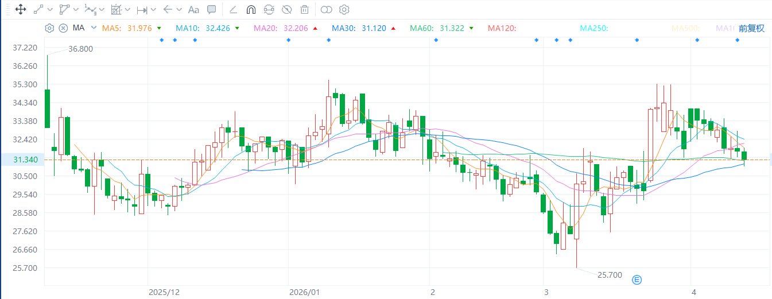Image resolution: width=772 pixels, height=299 pixels.
Task: Click the 27.620 price axis label
Action: 25,231
